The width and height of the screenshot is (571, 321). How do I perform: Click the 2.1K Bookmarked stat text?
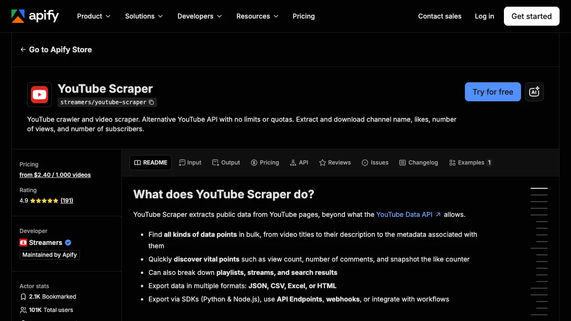pos(53,297)
